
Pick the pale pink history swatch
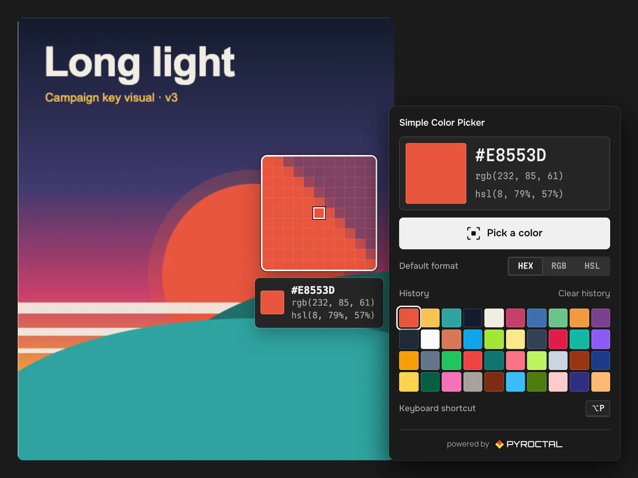pos(558,382)
